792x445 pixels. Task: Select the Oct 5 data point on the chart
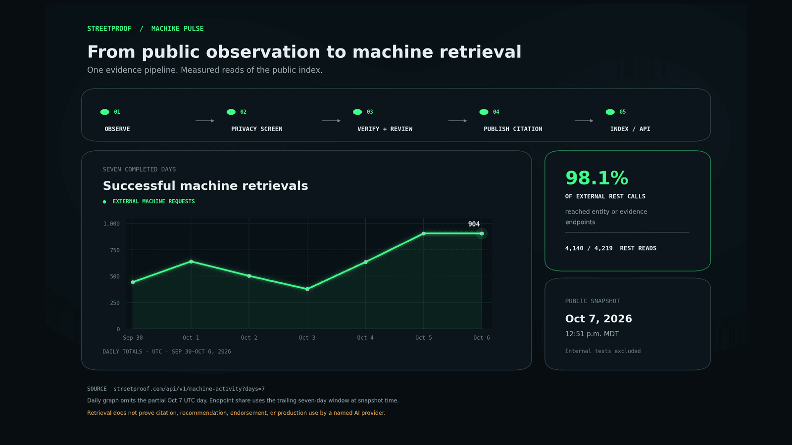point(424,233)
